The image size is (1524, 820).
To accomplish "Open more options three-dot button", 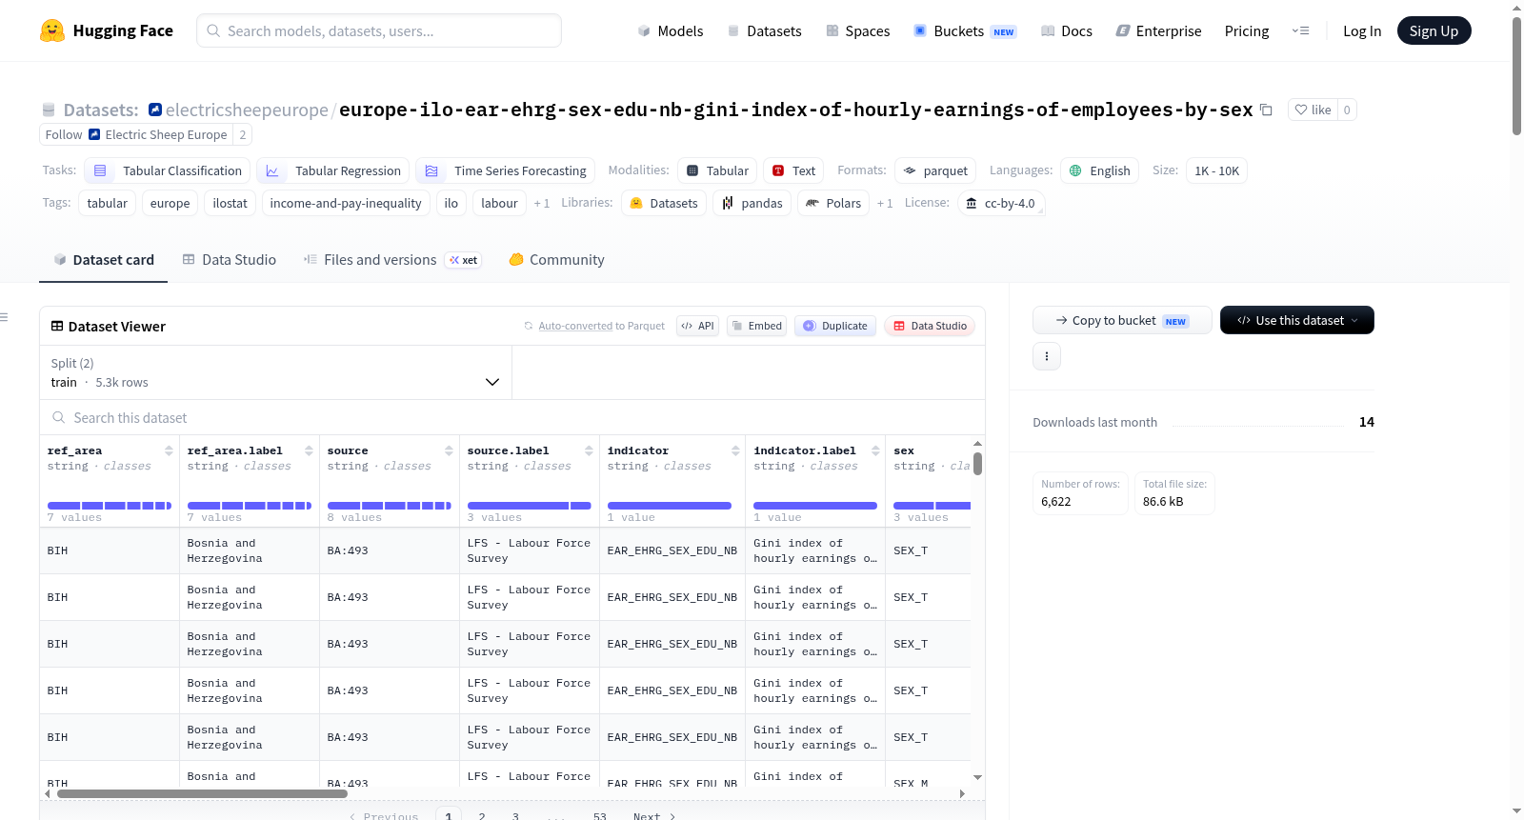I will (1047, 356).
